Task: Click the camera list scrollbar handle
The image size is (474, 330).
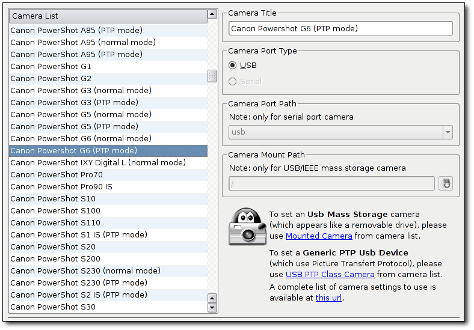Action: [x=212, y=76]
